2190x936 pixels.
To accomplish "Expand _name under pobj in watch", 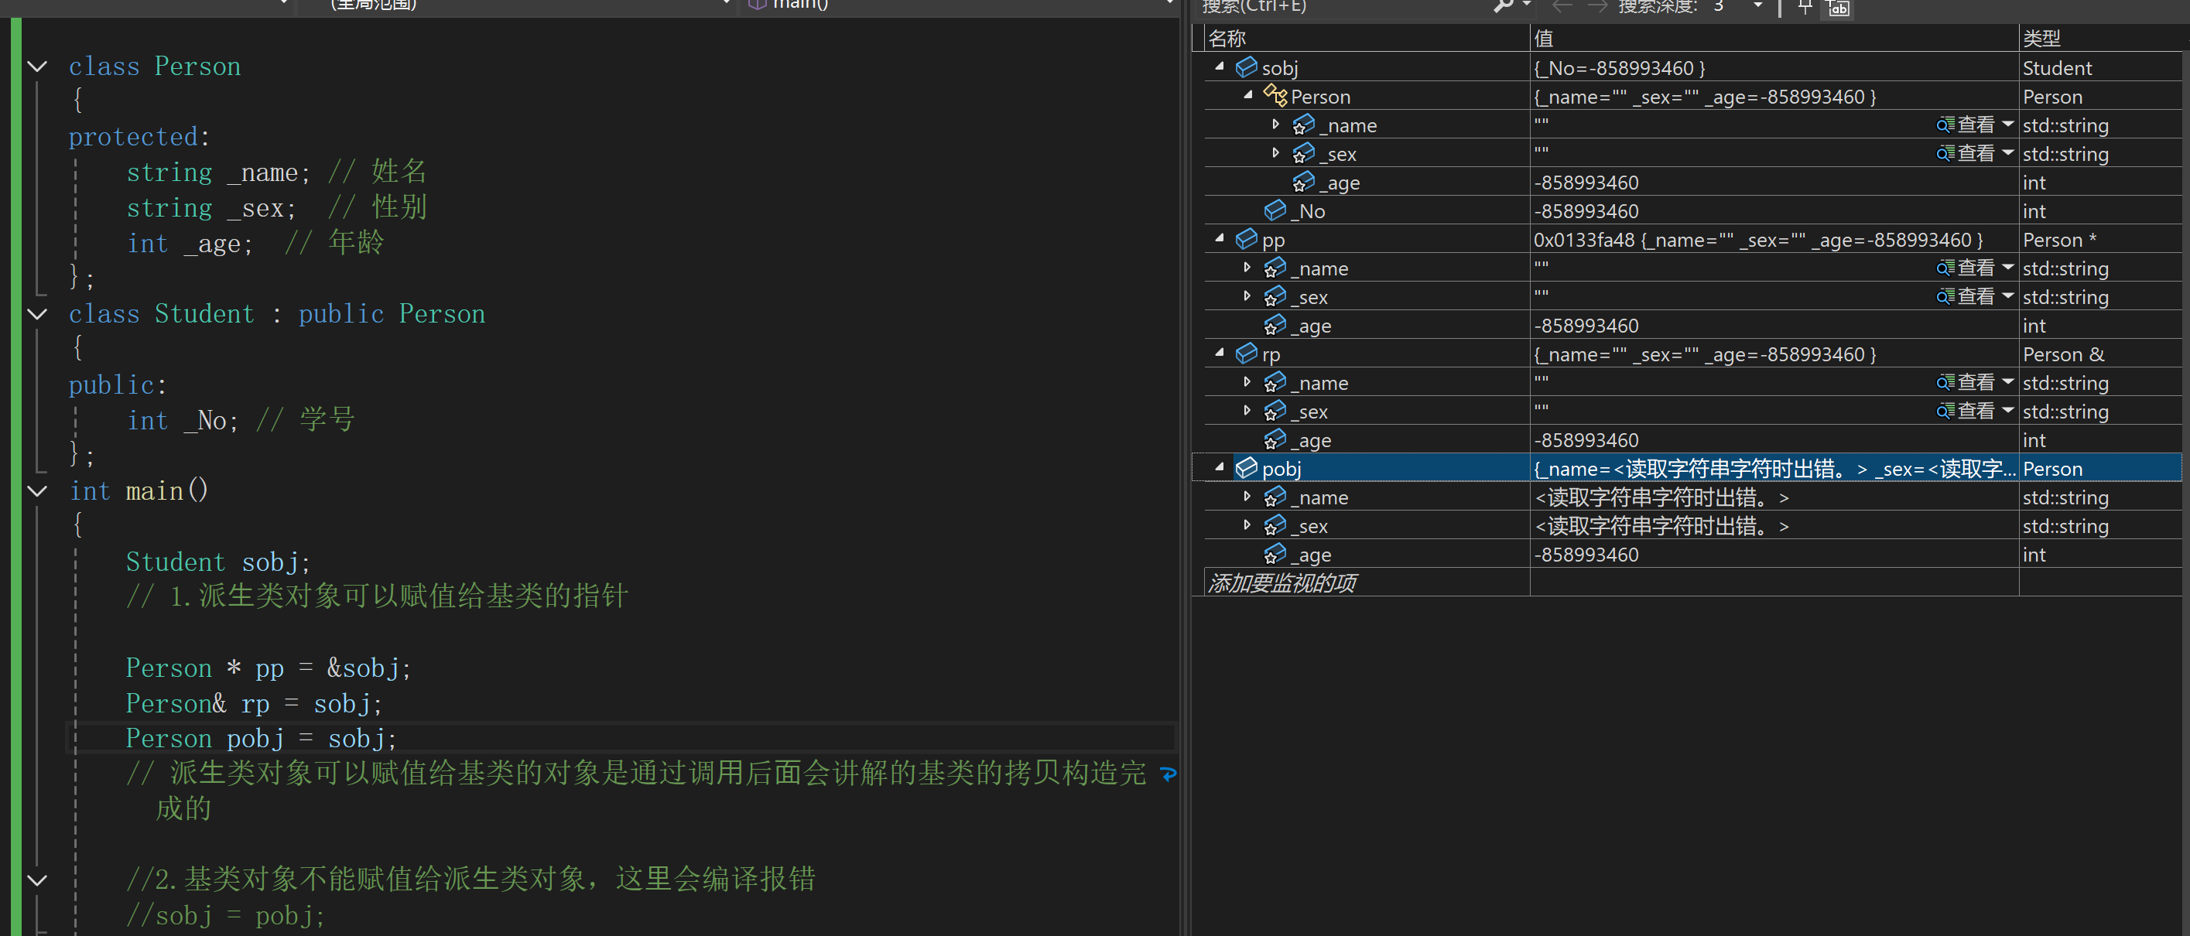I will pos(1247,496).
